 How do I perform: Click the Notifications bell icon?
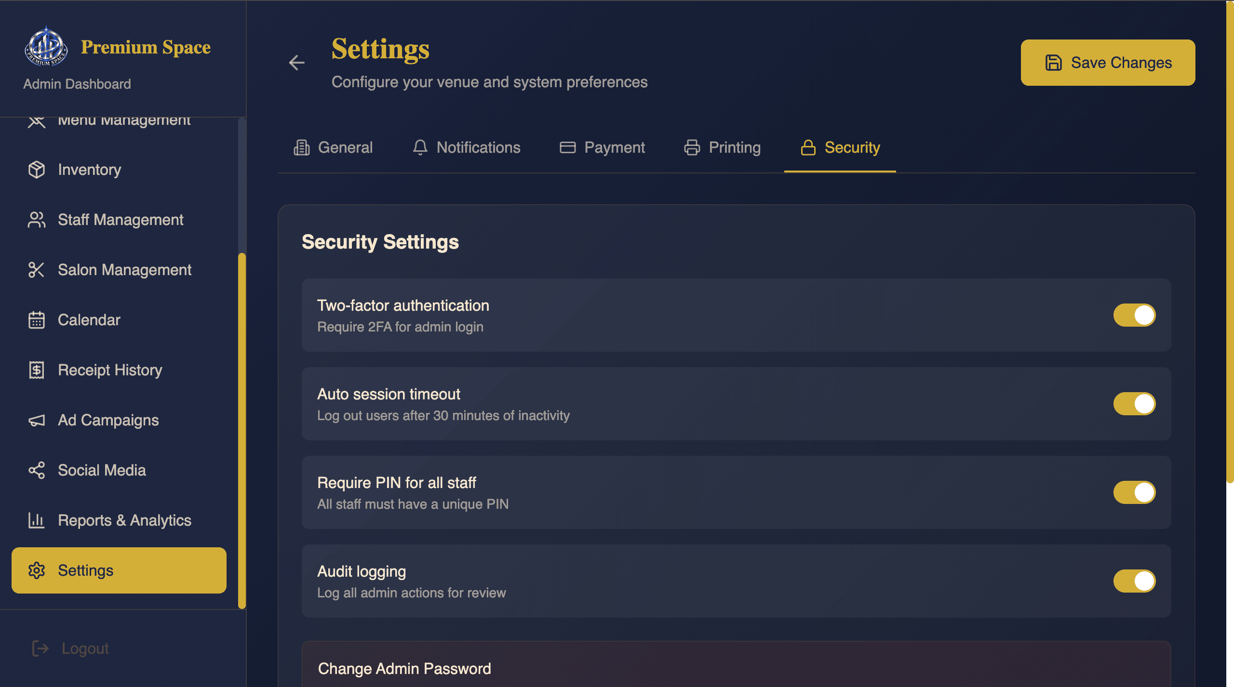(420, 147)
